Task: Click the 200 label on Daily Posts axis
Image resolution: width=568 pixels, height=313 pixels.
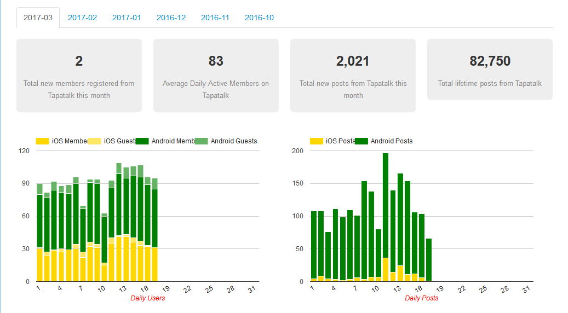Action: [298, 151]
